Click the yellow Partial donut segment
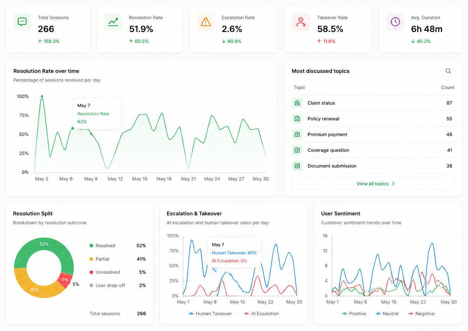The height and width of the screenshot is (331, 468). pos(35,290)
